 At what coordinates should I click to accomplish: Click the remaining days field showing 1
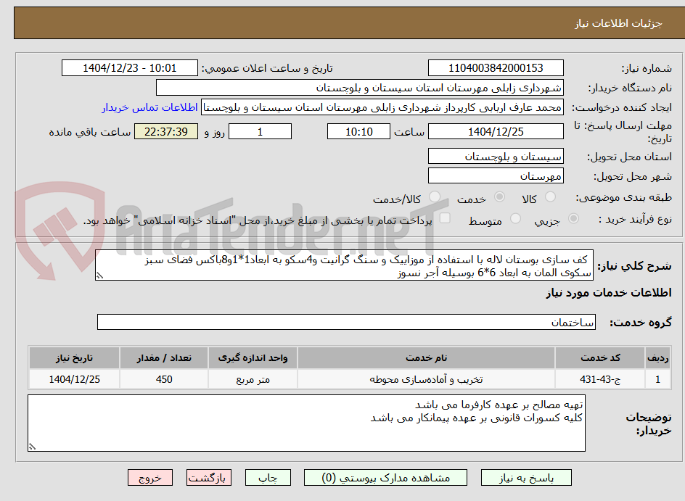[260, 131]
